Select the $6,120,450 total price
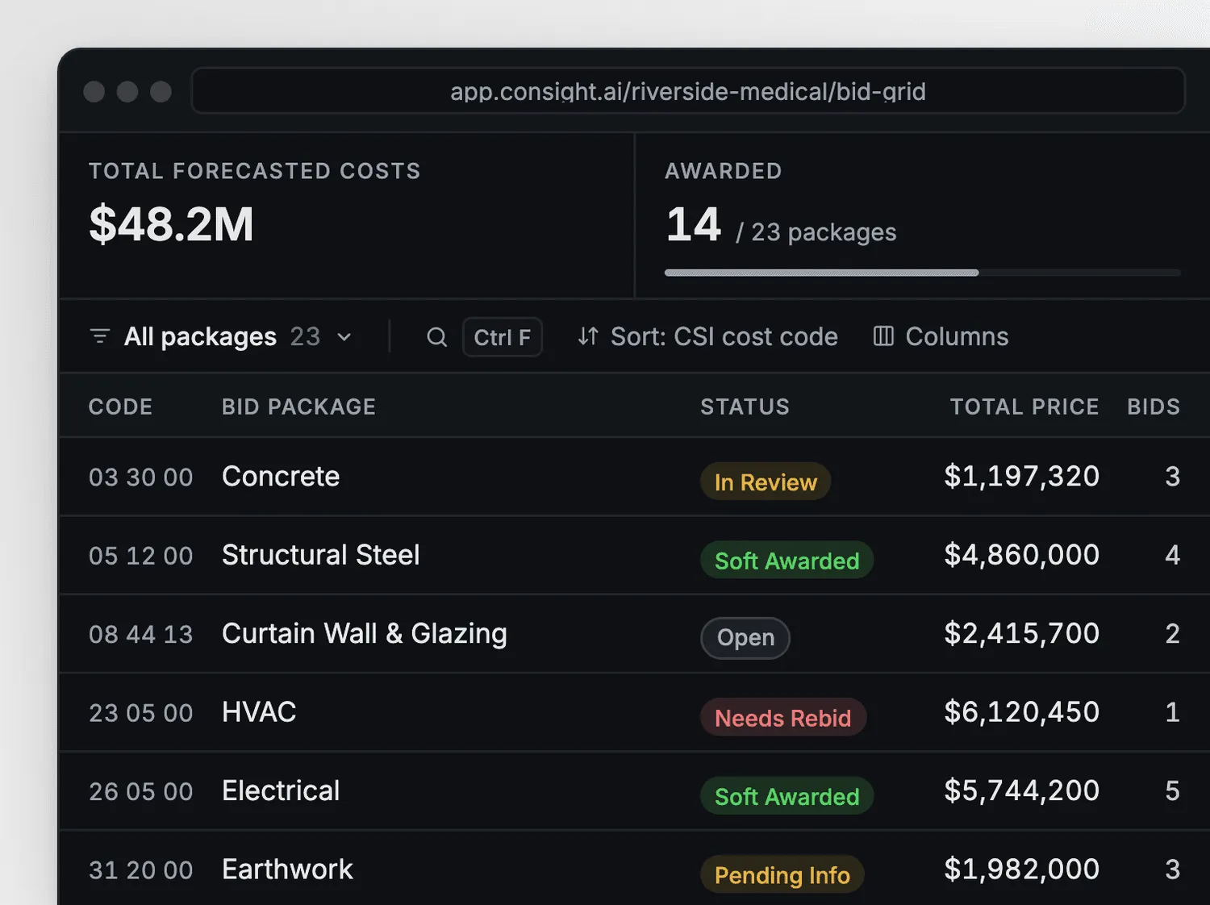 (x=1021, y=712)
